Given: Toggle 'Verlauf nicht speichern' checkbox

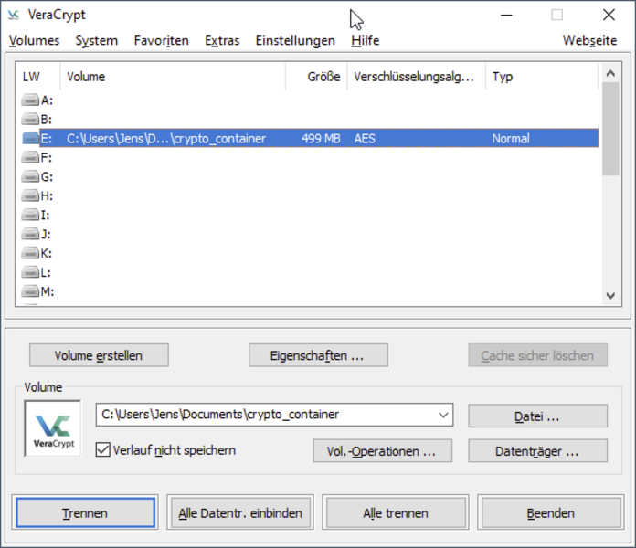Looking at the screenshot, I should click(x=103, y=450).
